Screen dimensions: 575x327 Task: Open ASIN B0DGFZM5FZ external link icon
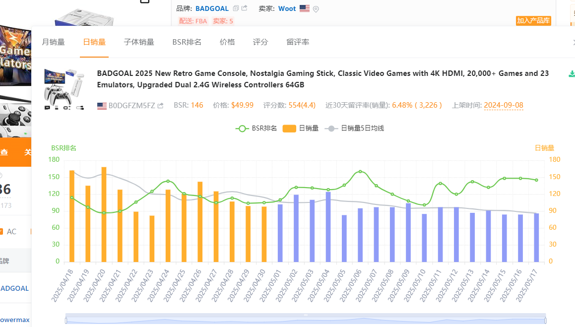click(x=160, y=106)
